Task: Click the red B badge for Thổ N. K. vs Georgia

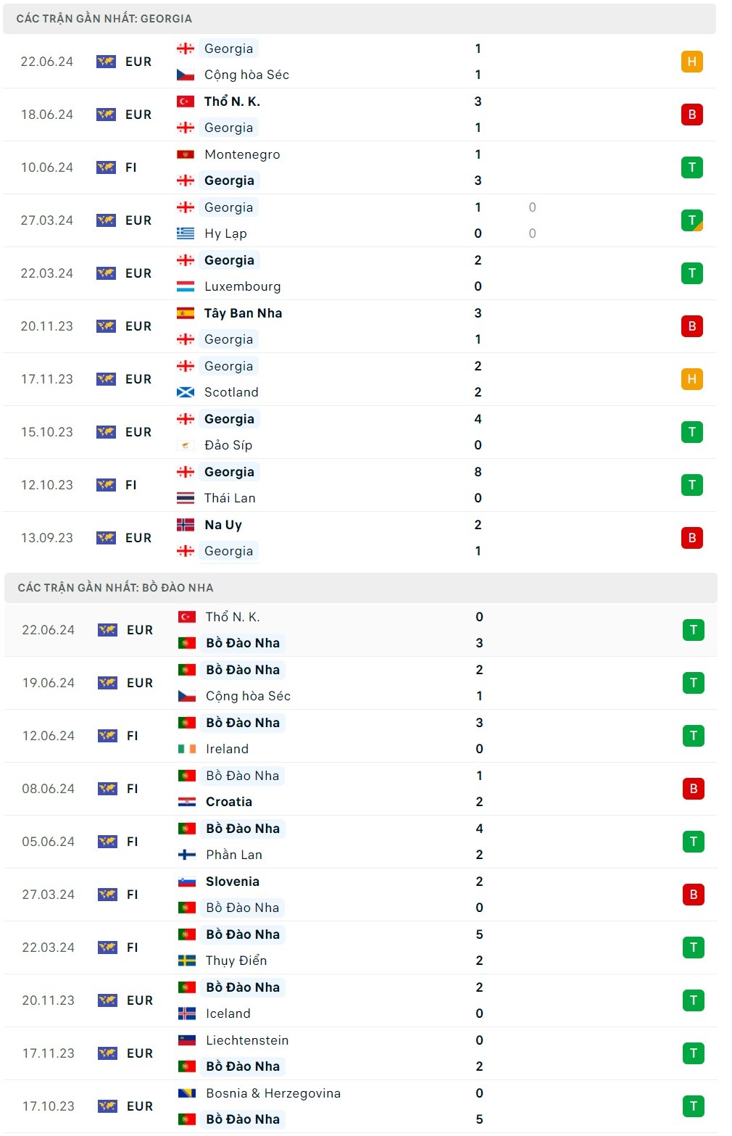Action: click(691, 115)
